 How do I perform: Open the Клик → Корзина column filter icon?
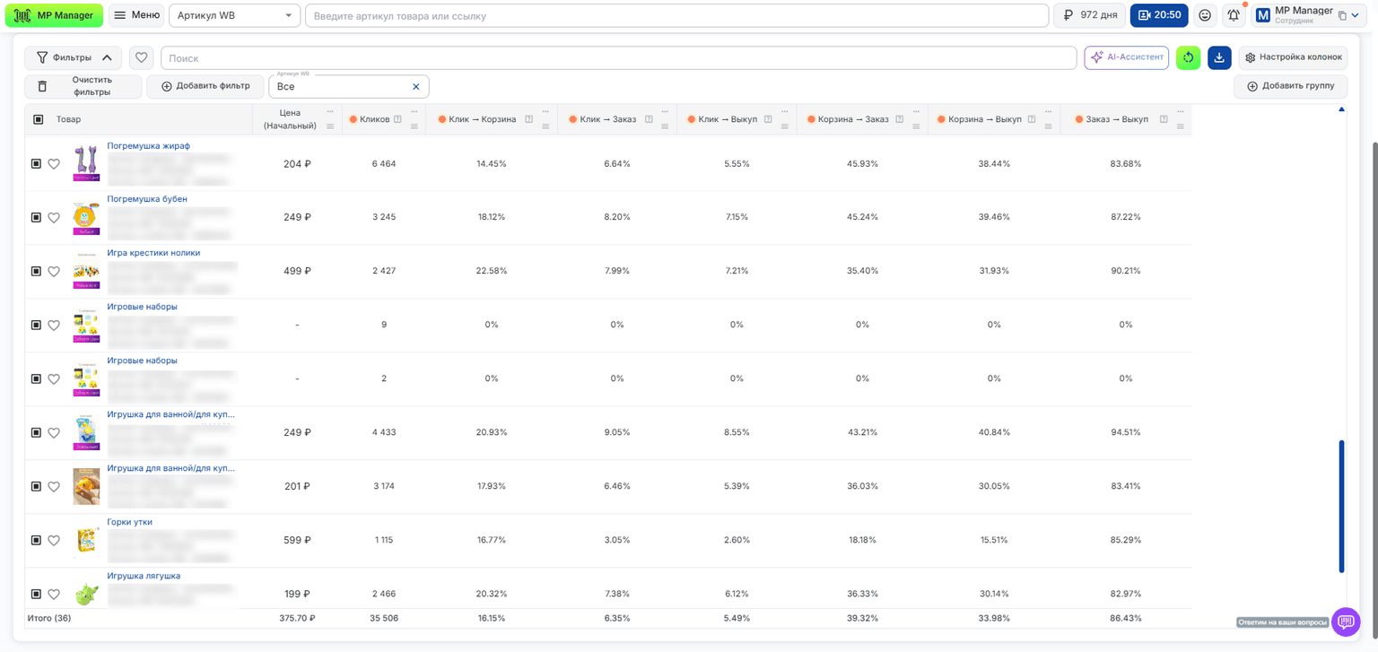point(545,126)
